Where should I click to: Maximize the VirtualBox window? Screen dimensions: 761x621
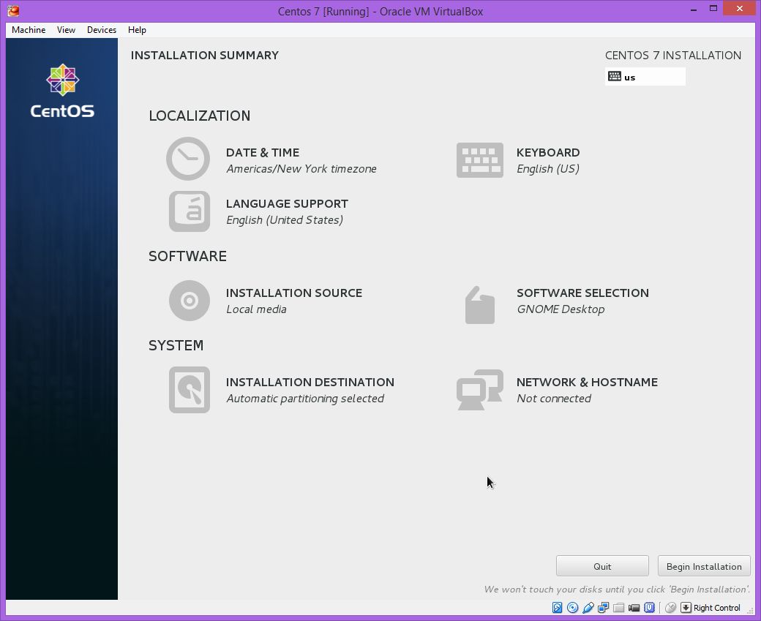(713, 8)
